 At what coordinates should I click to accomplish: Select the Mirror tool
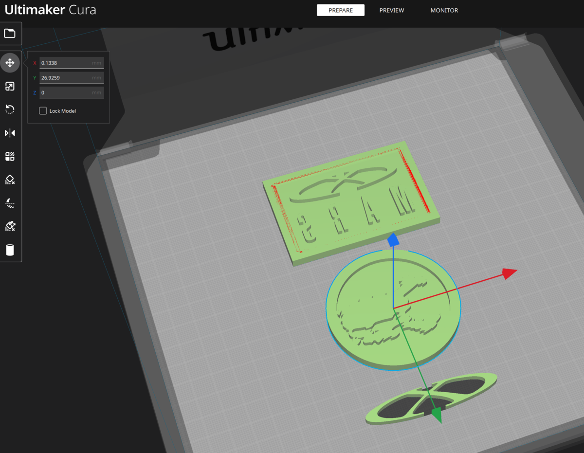click(10, 133)
